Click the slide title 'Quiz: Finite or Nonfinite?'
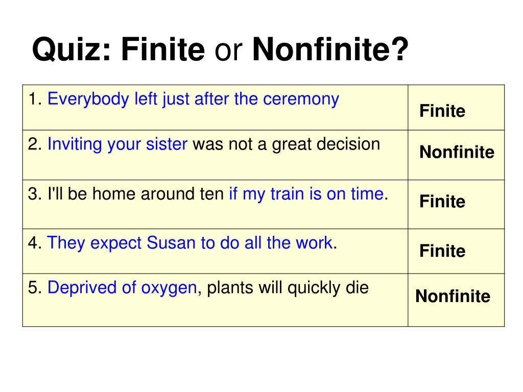 point(220,50)
